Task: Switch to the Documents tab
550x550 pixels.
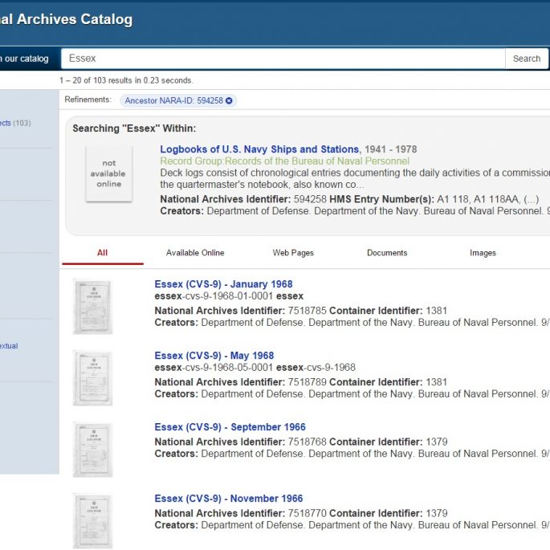Action: tap(387, 253)
